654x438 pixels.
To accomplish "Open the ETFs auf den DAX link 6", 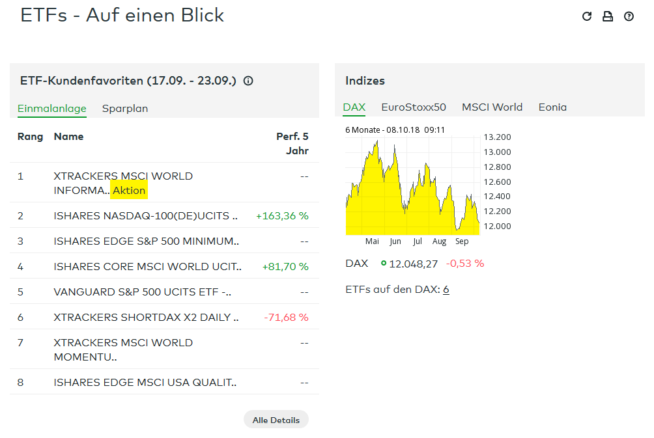I will (446, 290).
